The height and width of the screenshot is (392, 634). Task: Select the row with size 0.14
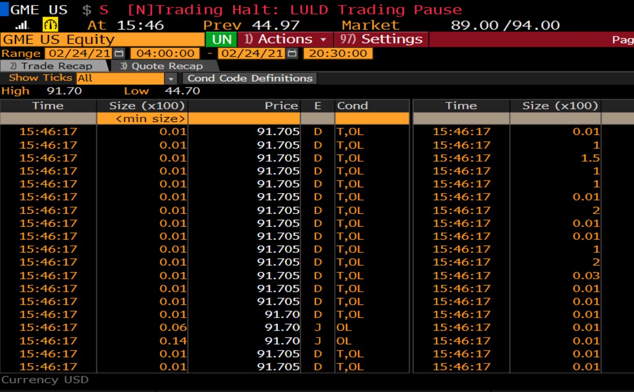pyautogui.click(x=205, y=341)
